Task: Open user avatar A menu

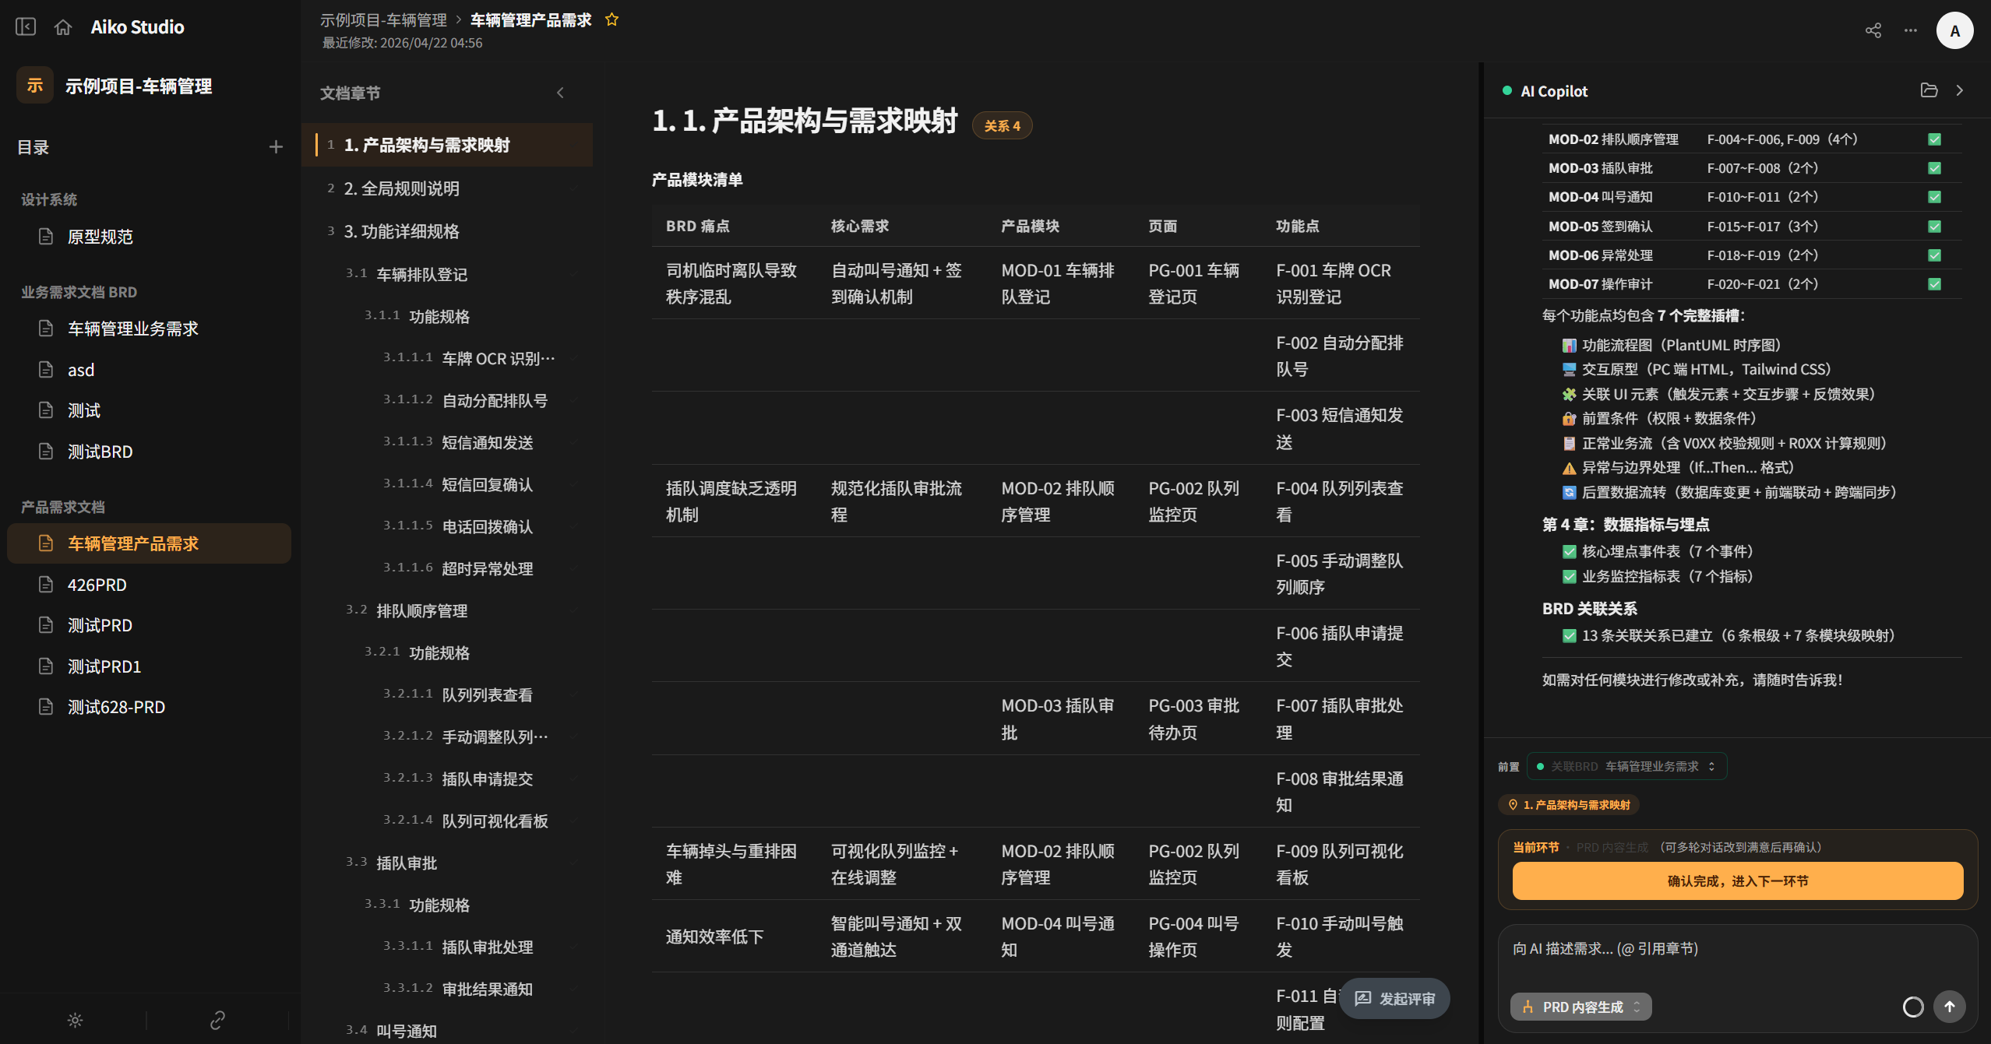Action: [1954, 30]
